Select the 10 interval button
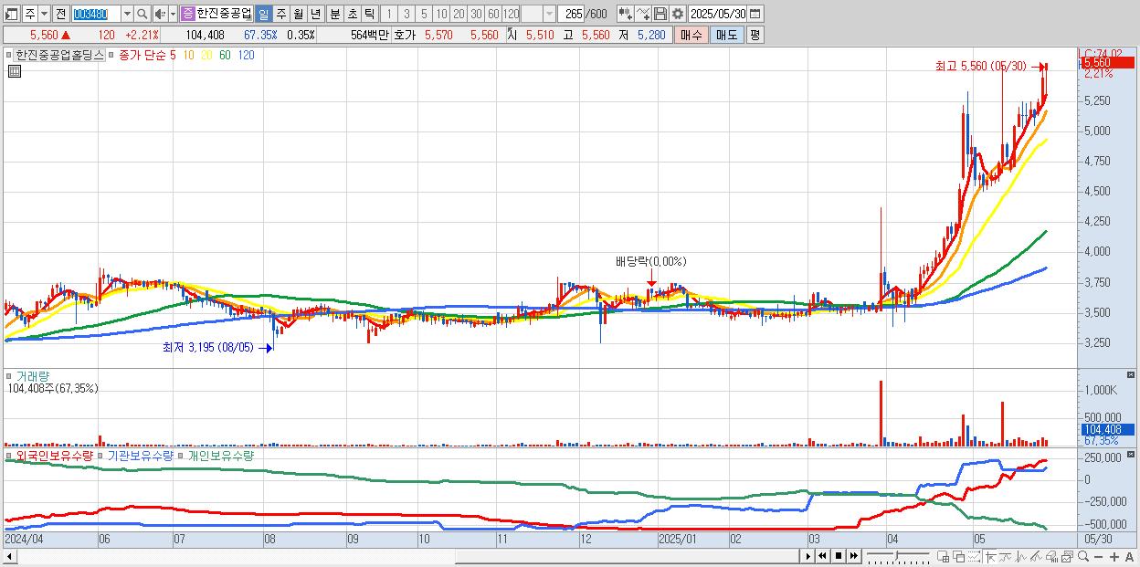Screen dimensions: 1140x567 coord(441,14)
